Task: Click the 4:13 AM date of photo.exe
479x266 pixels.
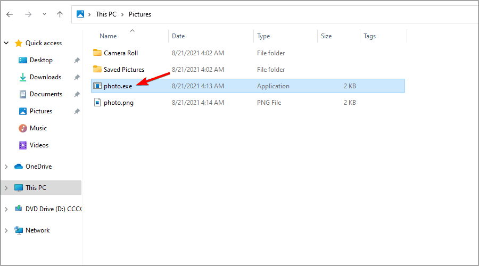Action: (x=198, y=86)
